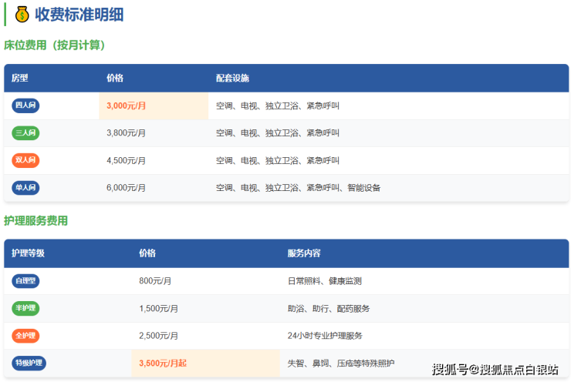Image resolution: width=571 pixels, height=382 pixels.
Task: Click the 护理等级 column header
Action: coord(28,253)
